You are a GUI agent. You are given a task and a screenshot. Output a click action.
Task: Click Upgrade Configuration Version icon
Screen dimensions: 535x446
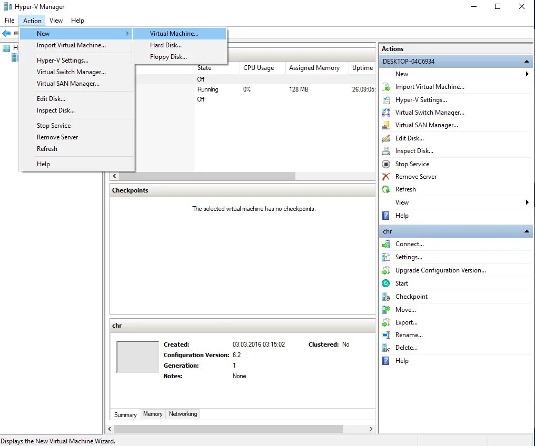[386, 270]
